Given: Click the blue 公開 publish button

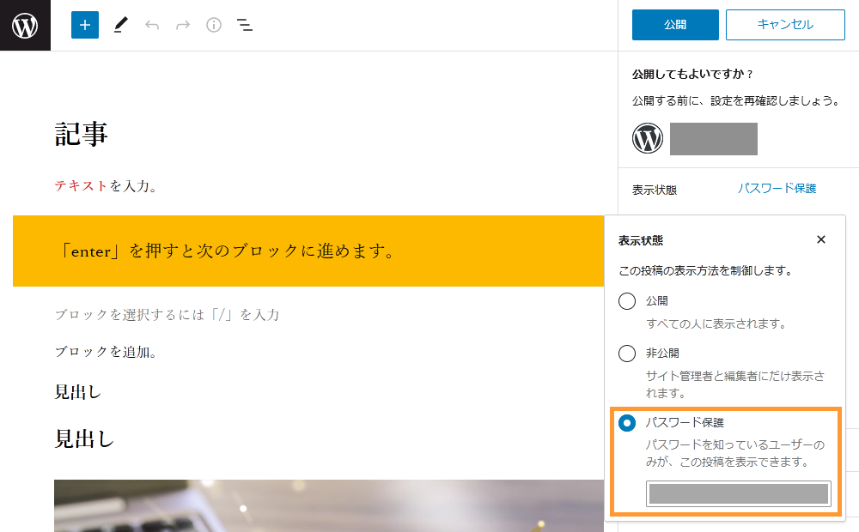Looking at the screenshot, I should tap(675, 25).
